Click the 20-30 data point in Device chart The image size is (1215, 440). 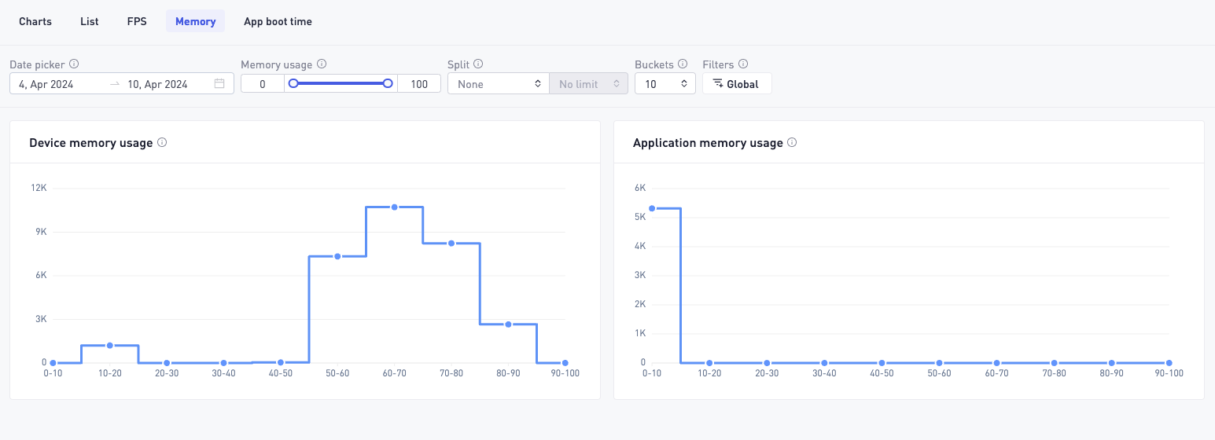pyautogui.click(x=167, y=363)
